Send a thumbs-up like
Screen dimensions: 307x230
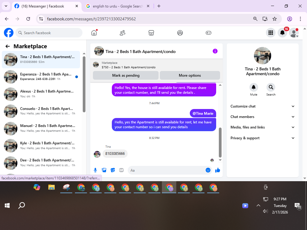point(218,170)
